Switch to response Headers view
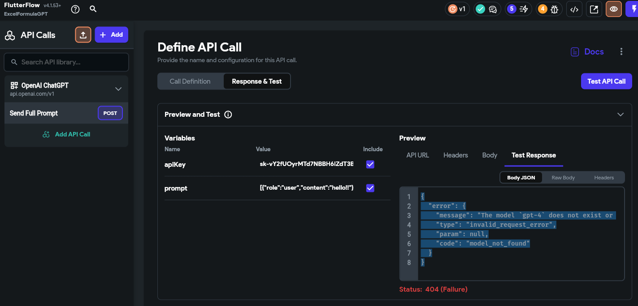This screenshot has height=306, width=638. (604, 178)
